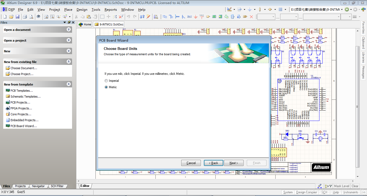Copy selection icon

coord(82,17)
